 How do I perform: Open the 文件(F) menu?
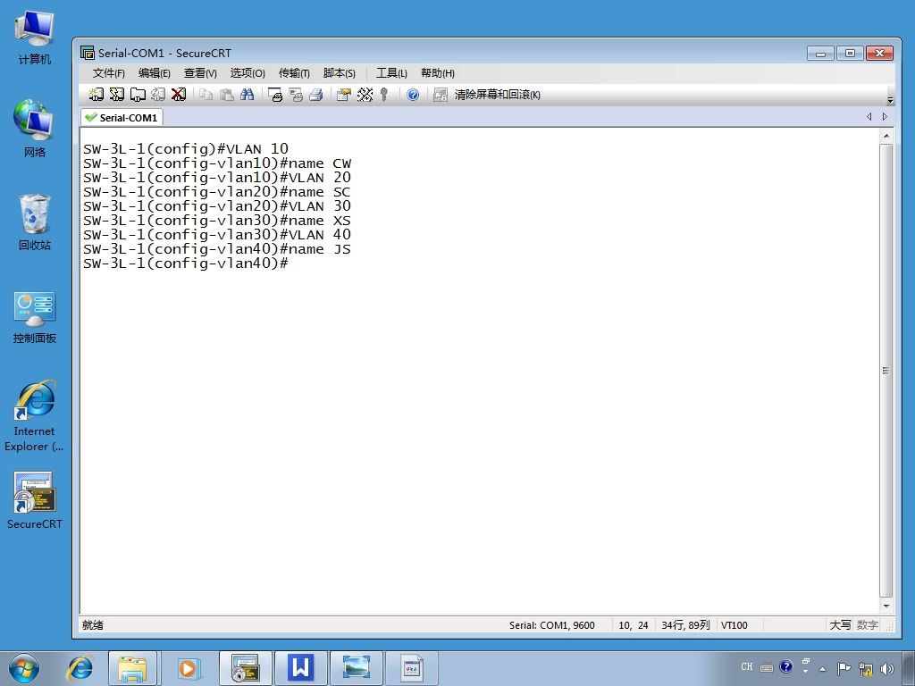[108, 73]
